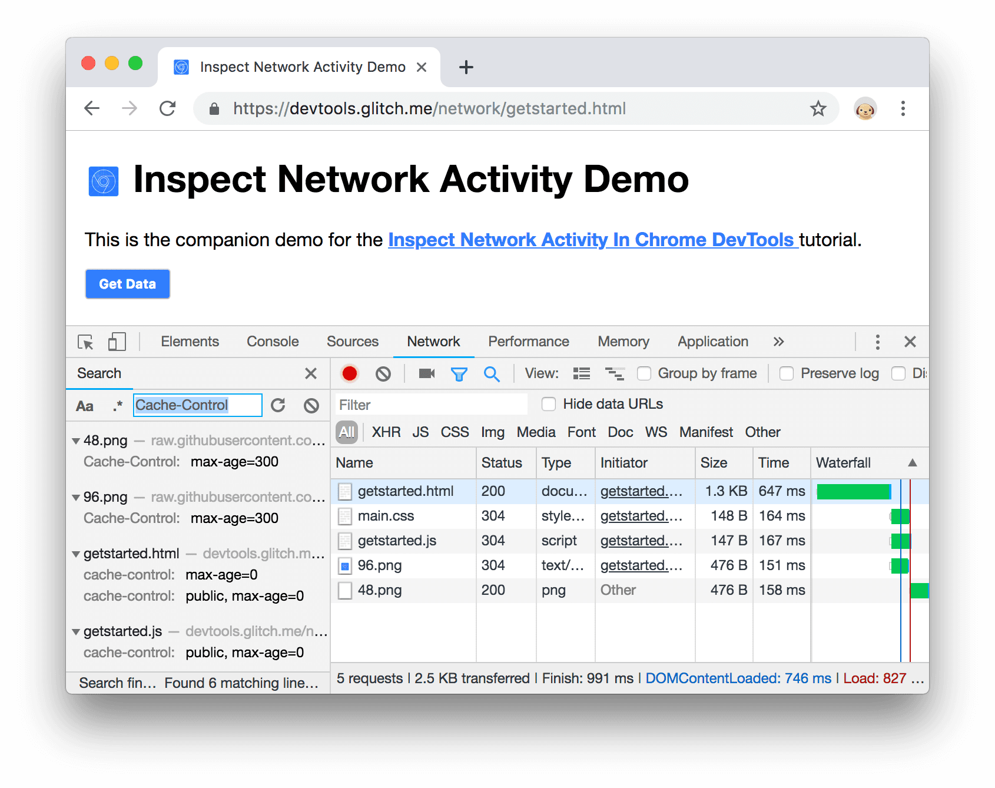
Task: Open network search with the magnifier icon
Action: [x=492, y=373]
